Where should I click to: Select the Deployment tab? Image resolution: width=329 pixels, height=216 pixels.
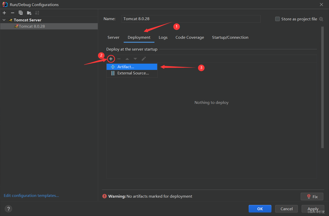click(139, 37)
